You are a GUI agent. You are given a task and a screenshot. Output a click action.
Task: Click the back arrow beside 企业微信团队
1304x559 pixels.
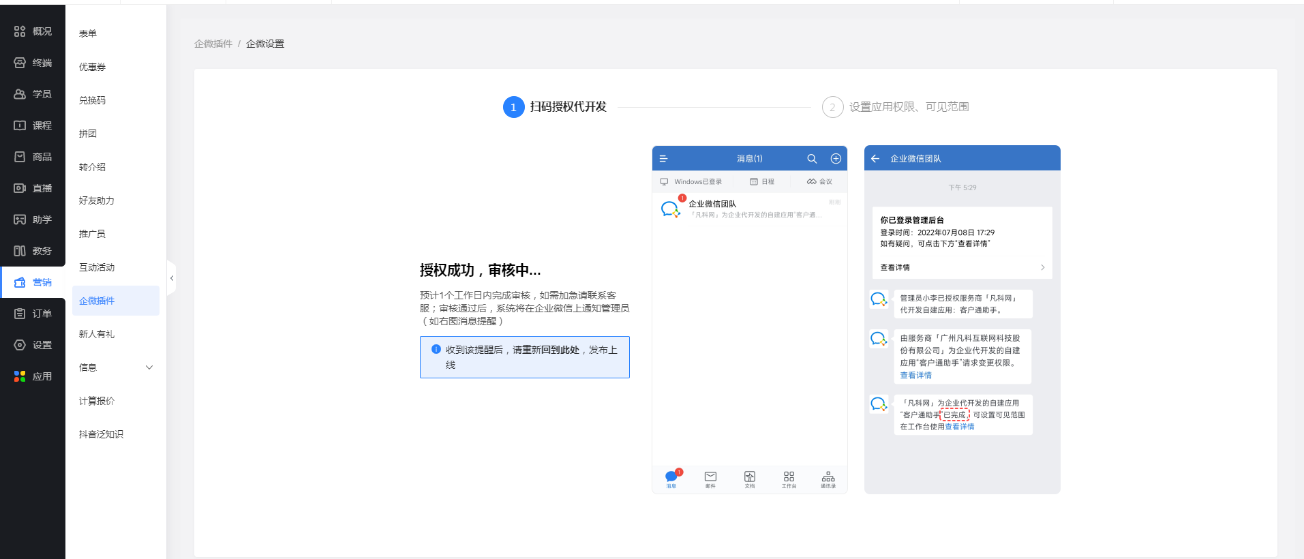875,159
